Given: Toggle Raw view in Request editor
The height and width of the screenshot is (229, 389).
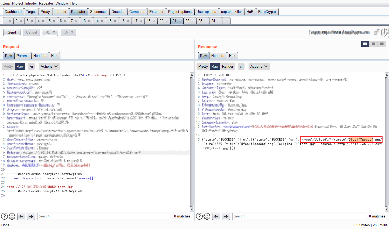Looking at the screenshot, I should pyautogui.click(x=20, y=66).
